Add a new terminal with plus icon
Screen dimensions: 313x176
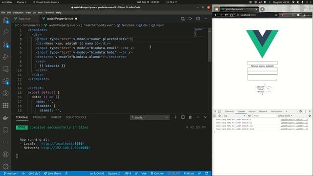[175, 117]
